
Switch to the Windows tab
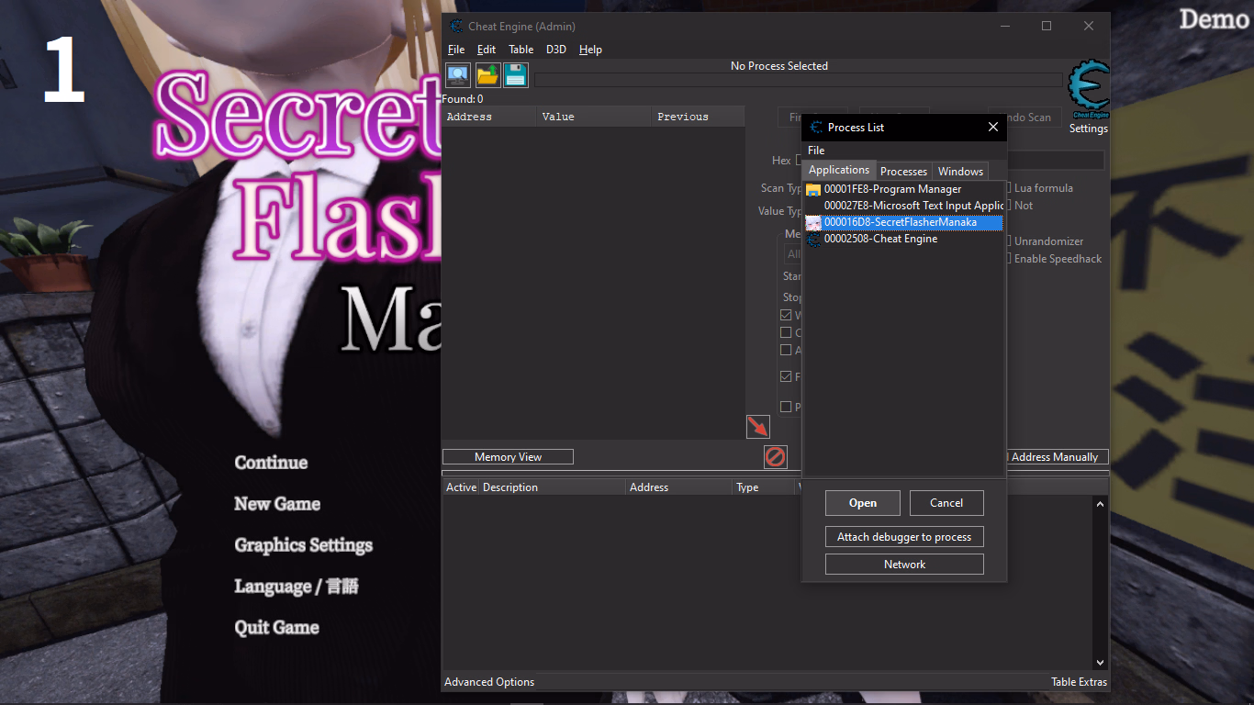960,172
